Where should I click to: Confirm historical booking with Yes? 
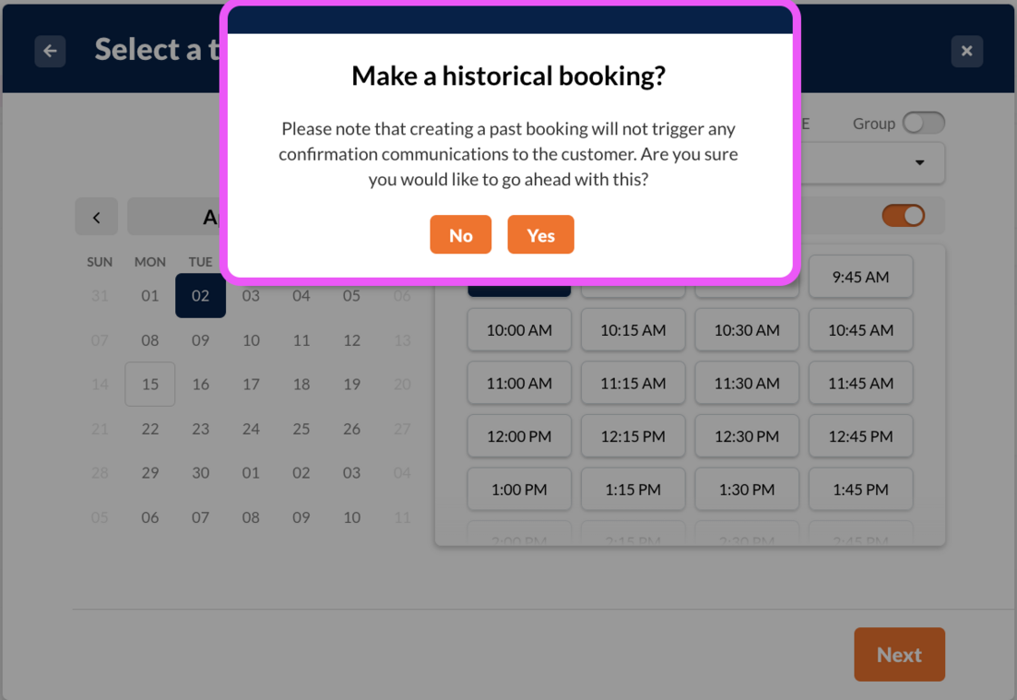(x=540, y=235)
